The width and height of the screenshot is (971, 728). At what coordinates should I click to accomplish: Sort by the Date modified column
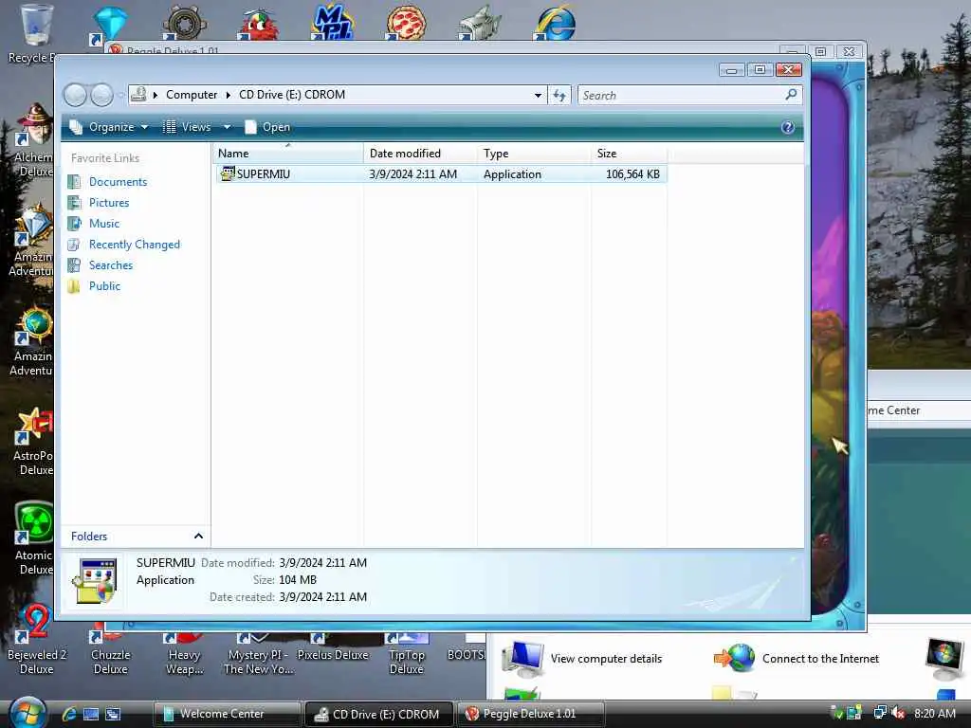click(420, 154)
